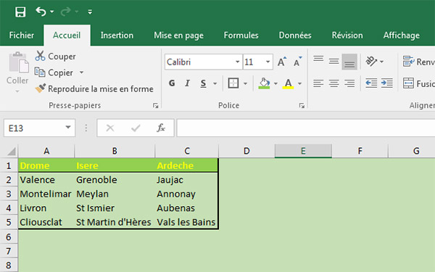Select column E header

tap(303, 151)
